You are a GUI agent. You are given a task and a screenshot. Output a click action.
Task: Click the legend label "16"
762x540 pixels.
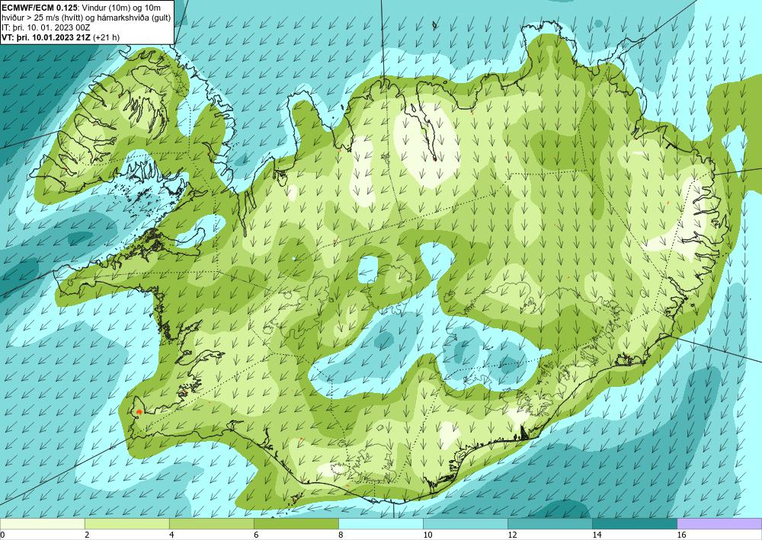click(x=681, y=535)
